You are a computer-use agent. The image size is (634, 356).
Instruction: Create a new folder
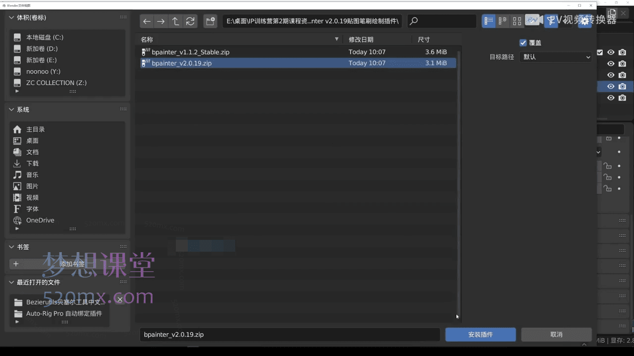point(211,21)
